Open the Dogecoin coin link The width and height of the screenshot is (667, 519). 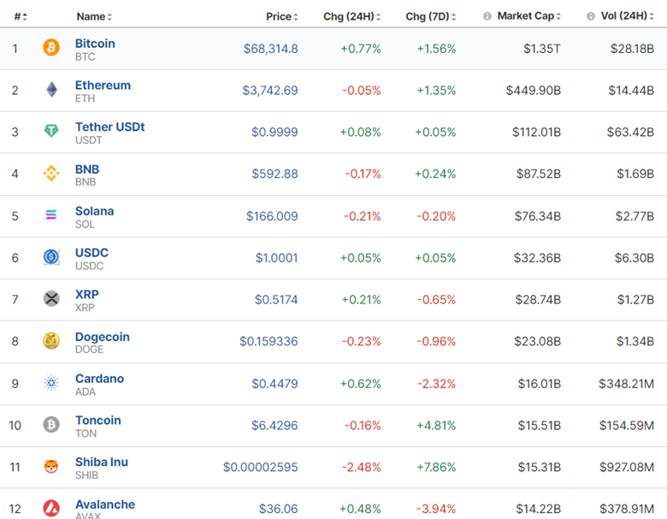(x=103, y=337)
